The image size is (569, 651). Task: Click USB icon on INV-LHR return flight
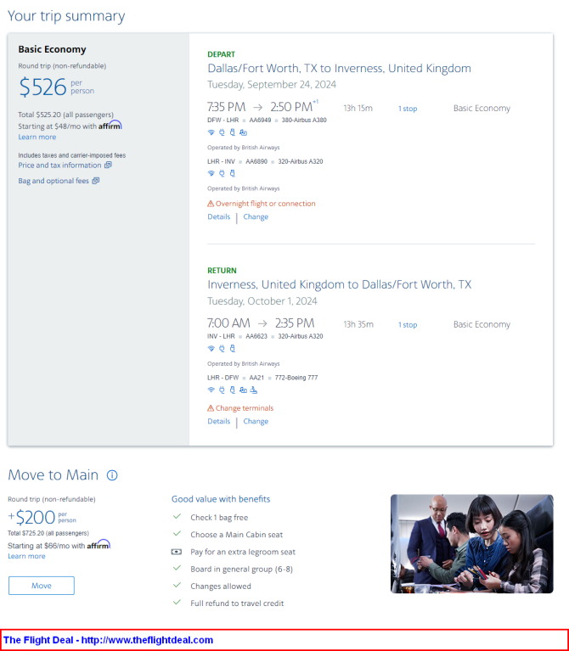pos(233,348)
